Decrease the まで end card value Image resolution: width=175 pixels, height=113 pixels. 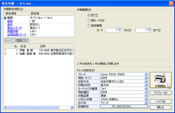click(x=149, y=31)
